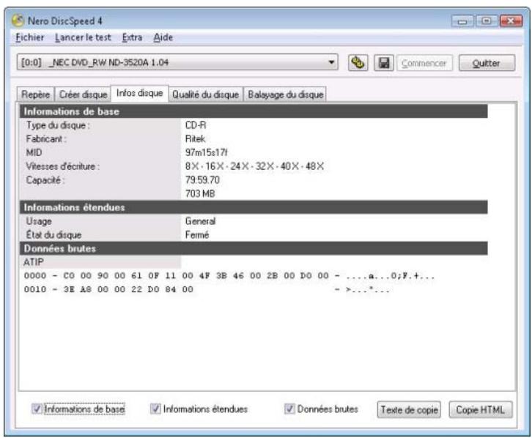
Task: Click the Usage label
Action: (39, 221)
